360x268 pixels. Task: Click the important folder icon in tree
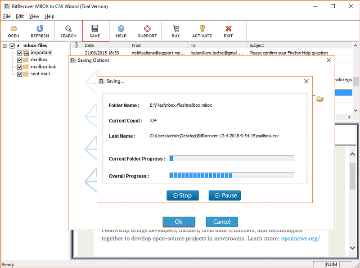point(26,53)
